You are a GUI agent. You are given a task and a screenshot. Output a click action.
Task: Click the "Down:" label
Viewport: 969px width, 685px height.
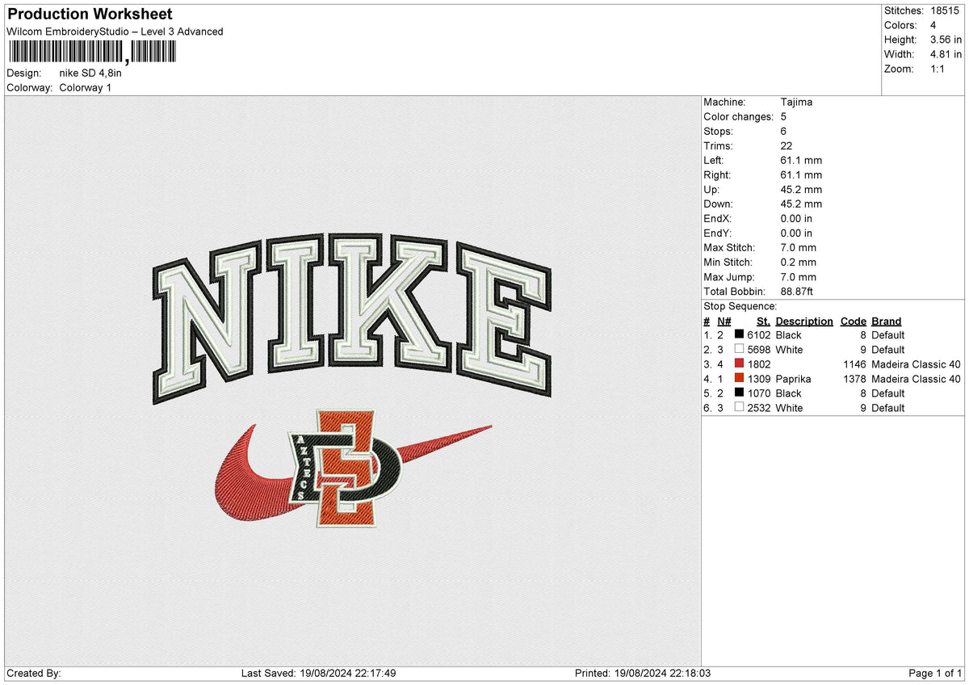coord(719,204)
